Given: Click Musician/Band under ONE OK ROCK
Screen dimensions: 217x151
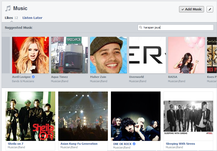Looking at the screenshot, I should [x=122, y=147].
